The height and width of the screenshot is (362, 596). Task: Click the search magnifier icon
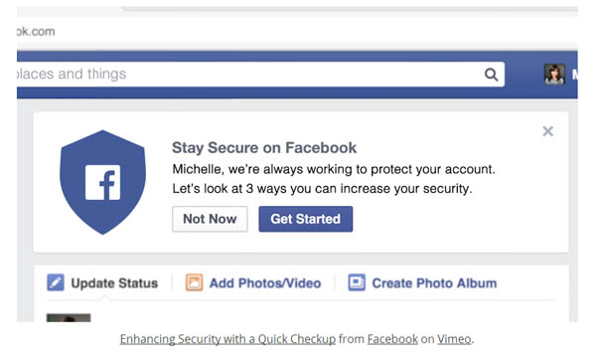coord(491,75)
